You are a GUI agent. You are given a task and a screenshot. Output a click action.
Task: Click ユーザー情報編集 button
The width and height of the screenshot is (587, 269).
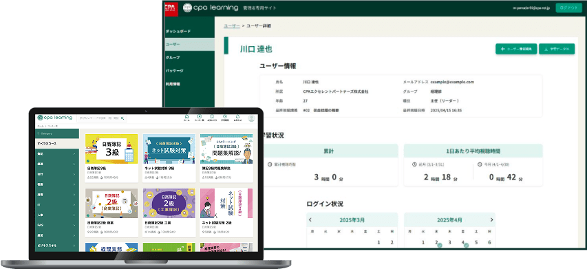click(x=516, y=49)
